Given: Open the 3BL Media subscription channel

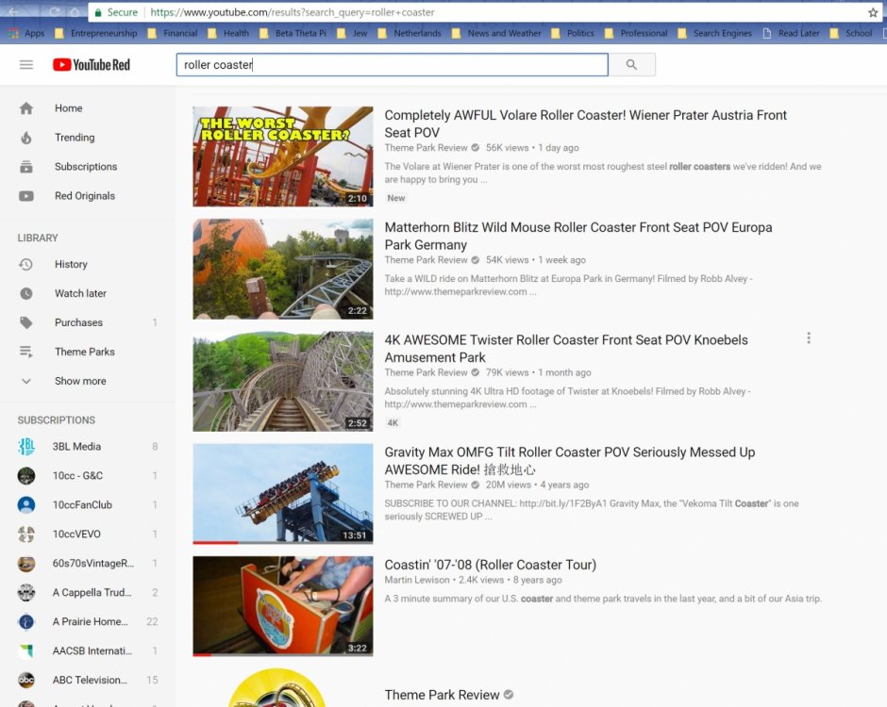Looking at the screenshot, I should pyautogui.click(x=76, y=447).
